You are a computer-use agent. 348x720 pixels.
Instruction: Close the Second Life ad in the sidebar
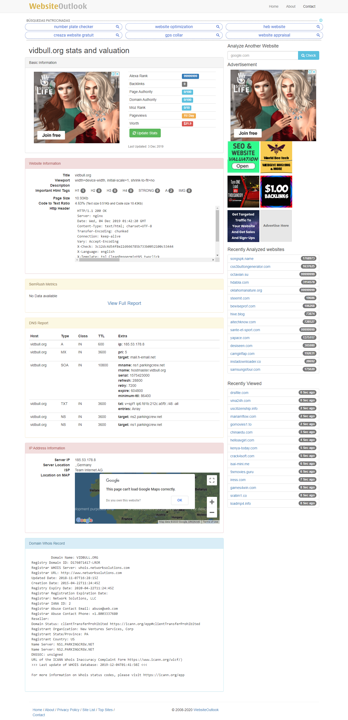coord(314,72)
